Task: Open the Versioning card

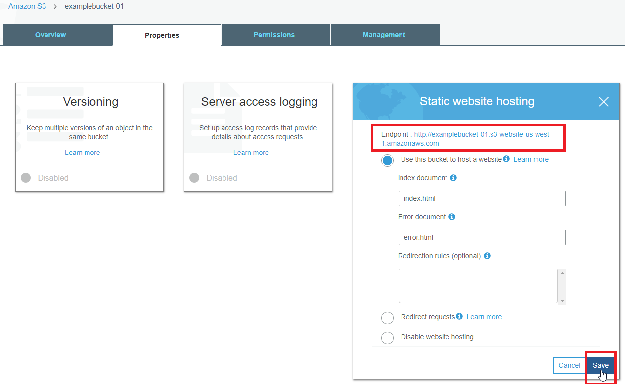Action: pyautogui.click(x=89, y=137)
